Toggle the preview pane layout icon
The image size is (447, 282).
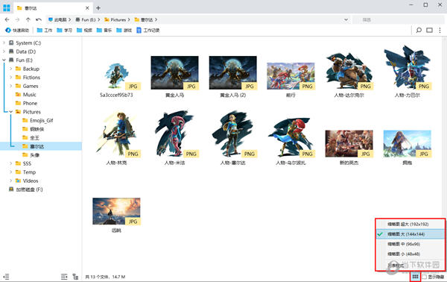tap(429, 30)
